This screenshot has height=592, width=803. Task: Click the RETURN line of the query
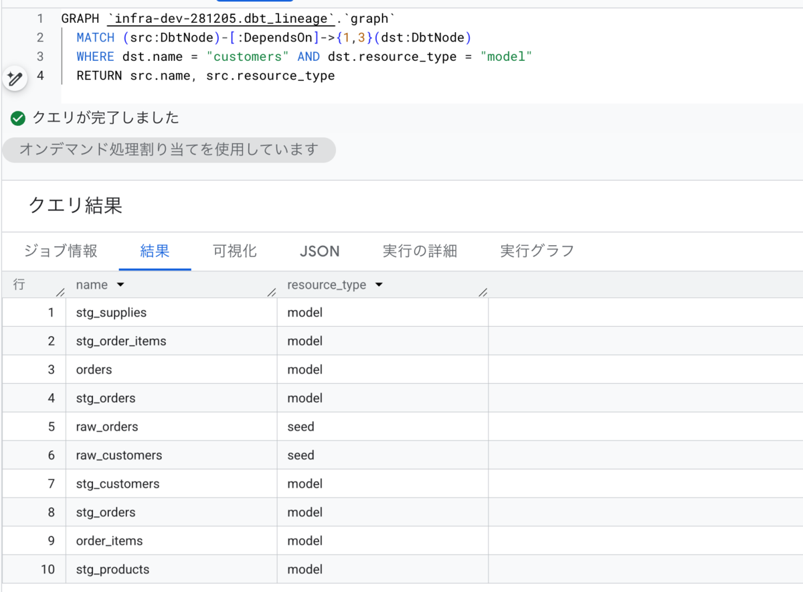205,76
